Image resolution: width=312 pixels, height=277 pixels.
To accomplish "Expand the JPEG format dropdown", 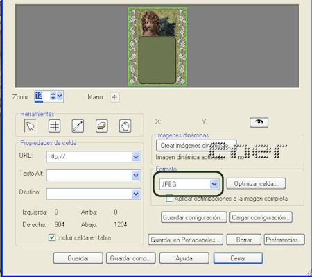I will (x=214, y=184).
